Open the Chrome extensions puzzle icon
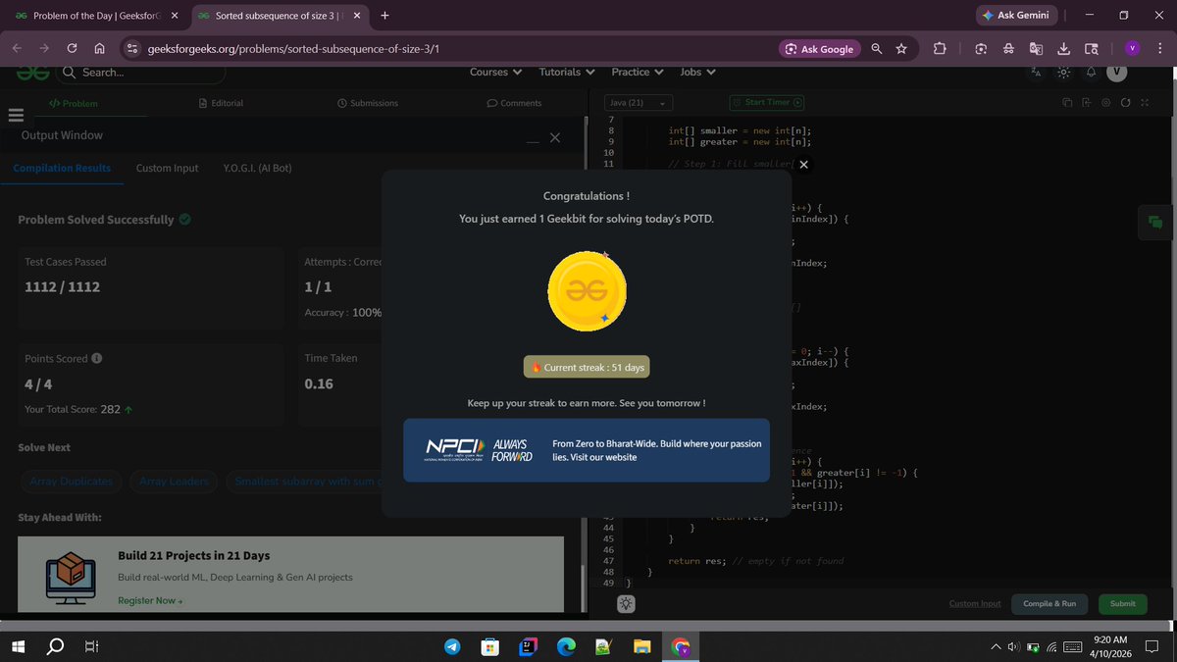 (940, 49)
